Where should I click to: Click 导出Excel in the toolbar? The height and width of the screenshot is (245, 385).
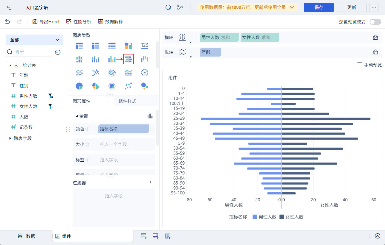point(46,22)
